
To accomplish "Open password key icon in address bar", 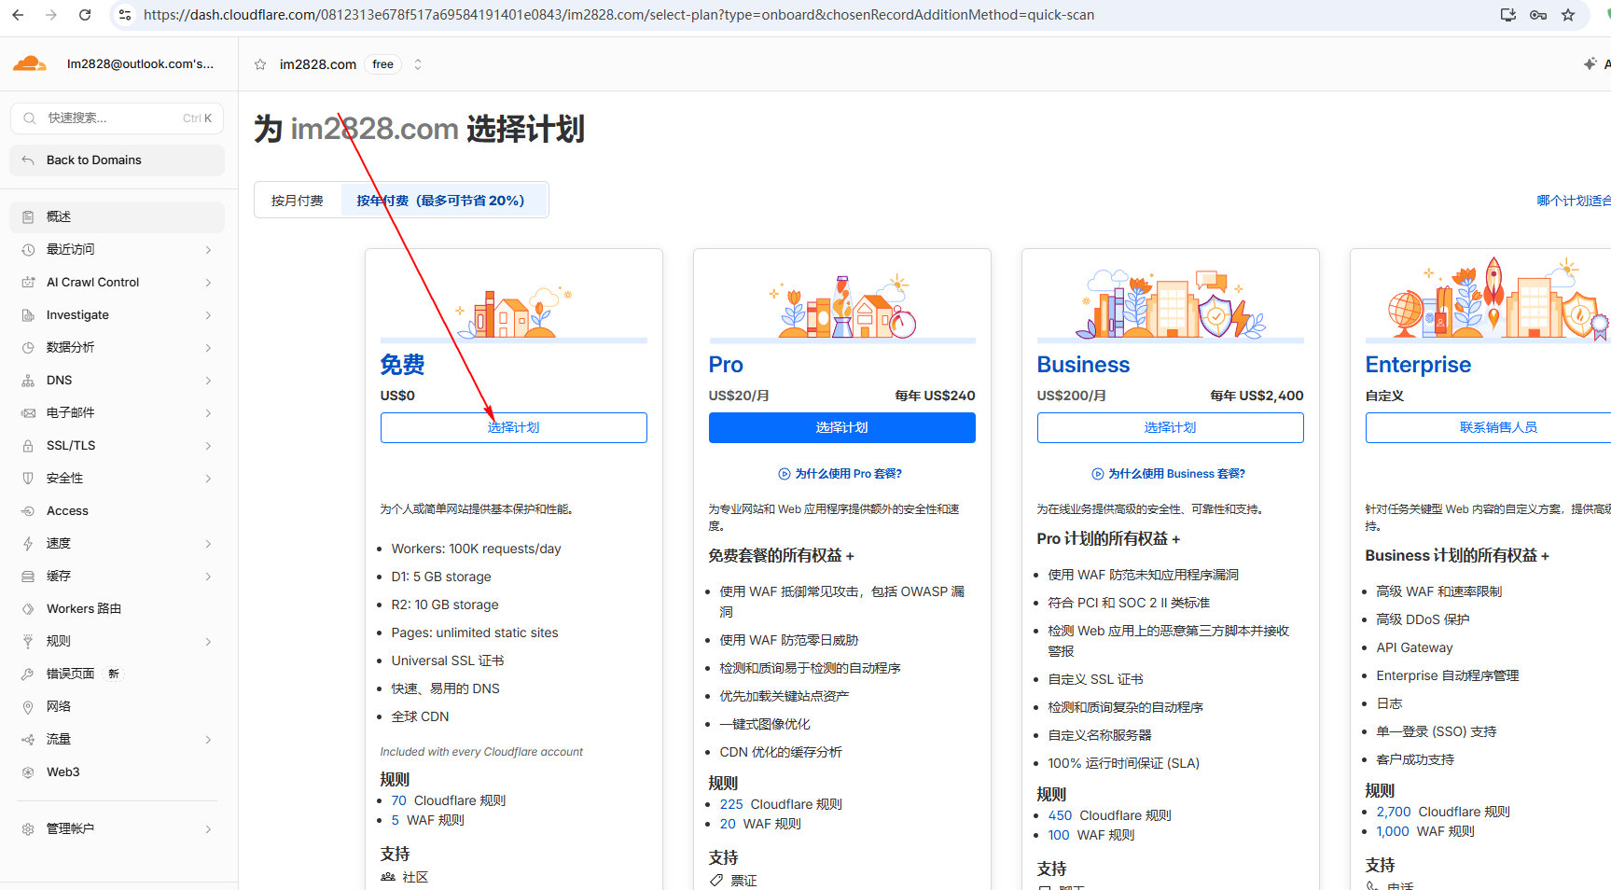I will (1538, 15).
